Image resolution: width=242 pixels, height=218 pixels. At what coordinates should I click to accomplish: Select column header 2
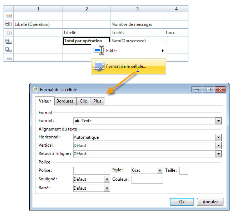[x=87, y=9]
